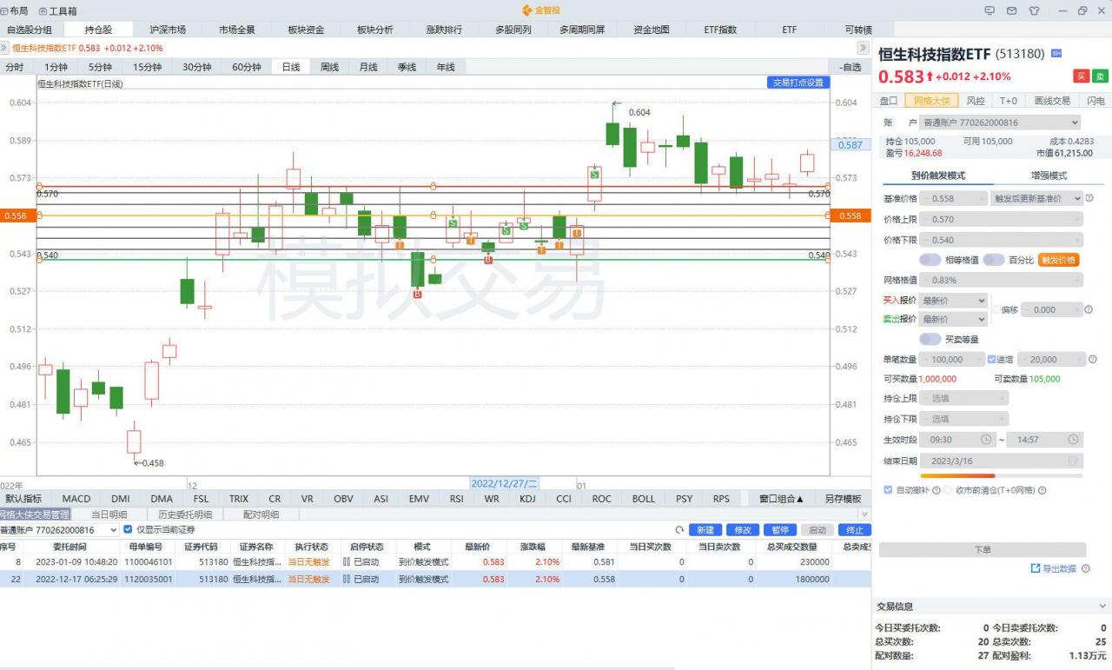Open the message chat icon in title bar

990,10
